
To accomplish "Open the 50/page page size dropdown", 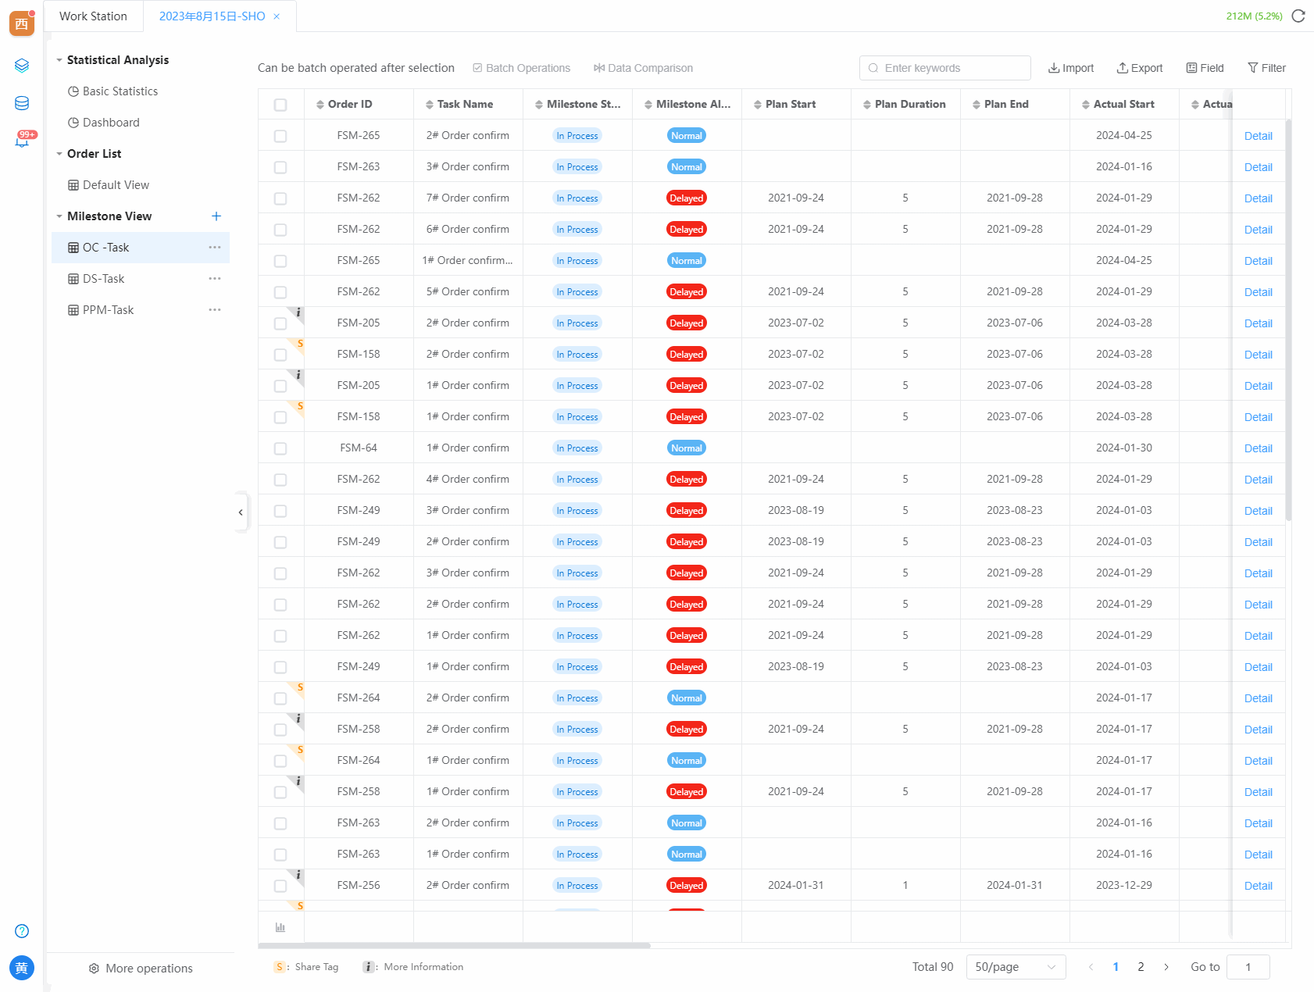I will click(x=1015, y=967).
